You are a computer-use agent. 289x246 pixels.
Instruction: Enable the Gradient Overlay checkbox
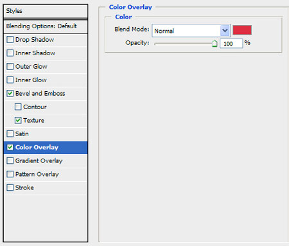click(x=10, y=161)
